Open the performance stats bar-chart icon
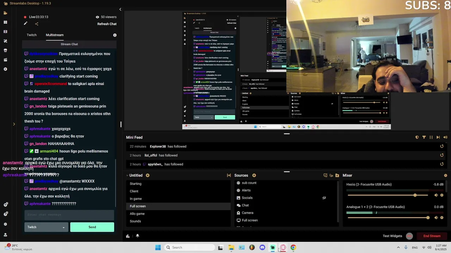451x253 pixels. pos(128,236)
